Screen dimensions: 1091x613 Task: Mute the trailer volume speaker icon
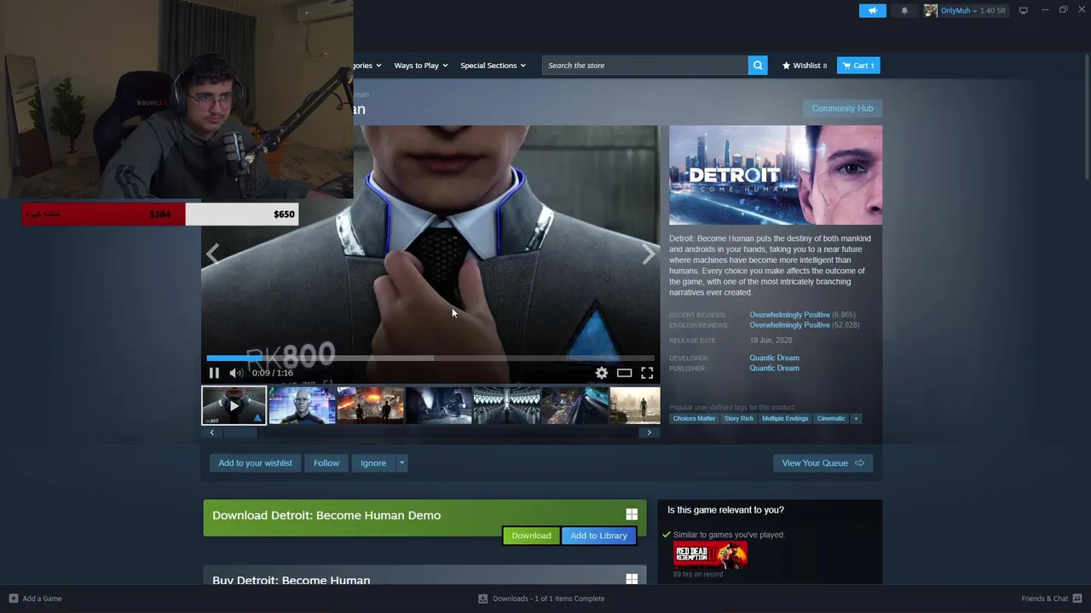coord(236,373)
